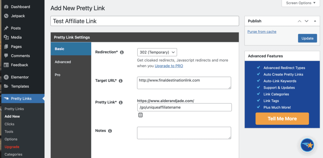
Task: Open the Options submenu entry
Action: coord(11,139)
